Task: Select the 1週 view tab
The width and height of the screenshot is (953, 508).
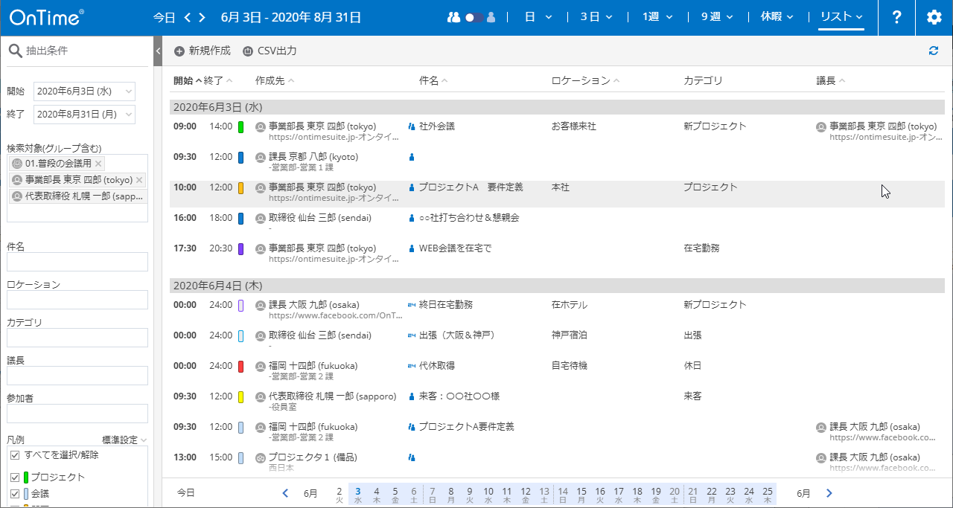Action: point(657,17)
